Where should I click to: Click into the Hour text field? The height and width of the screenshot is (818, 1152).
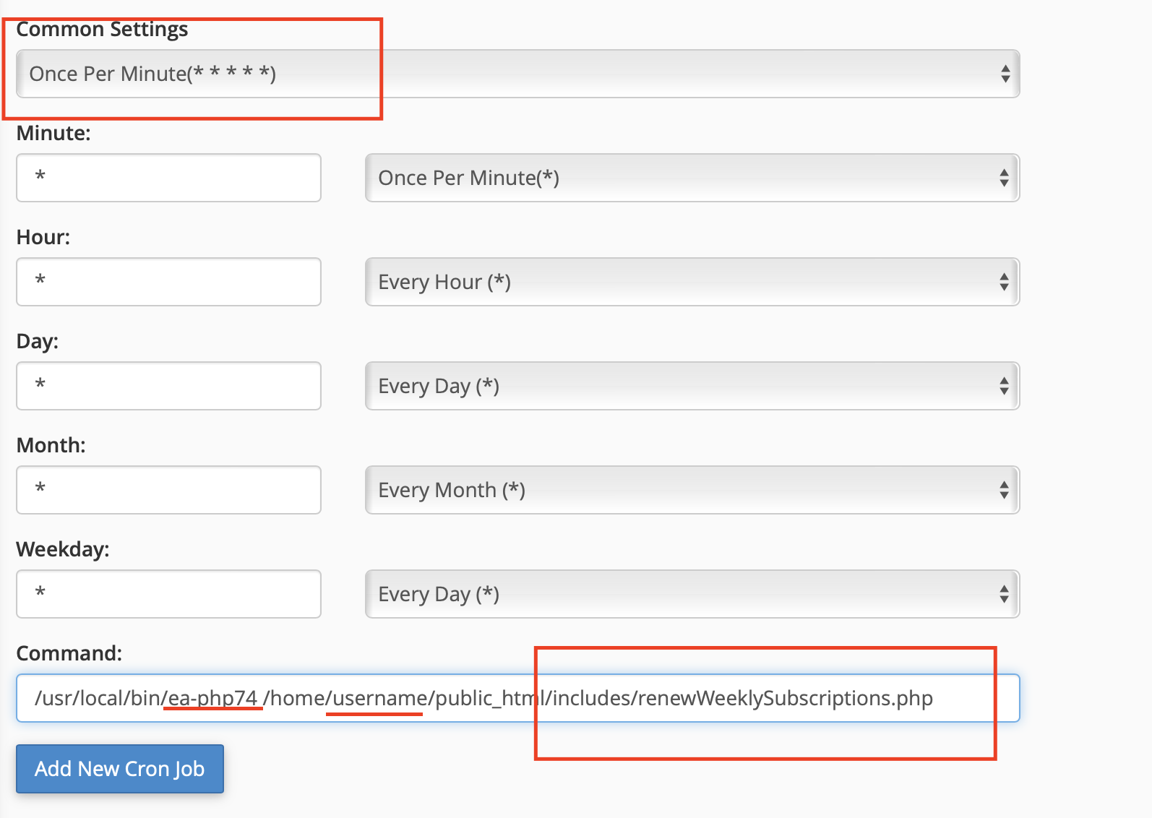168,282
